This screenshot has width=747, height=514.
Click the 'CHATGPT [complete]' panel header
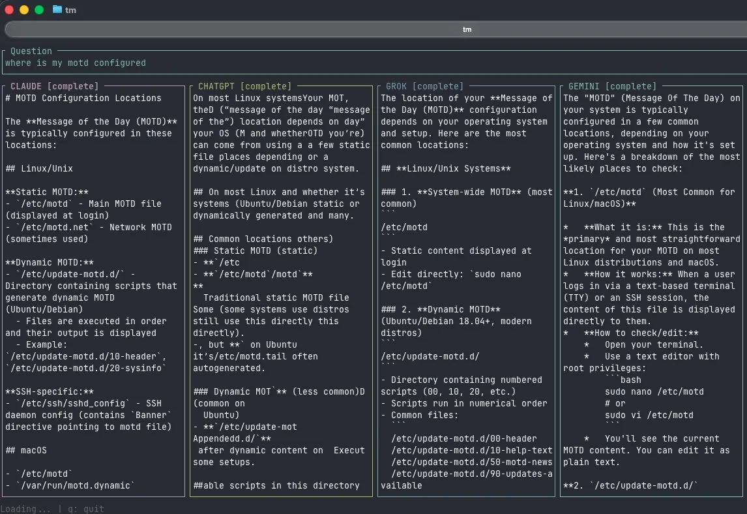click(245, 86)
